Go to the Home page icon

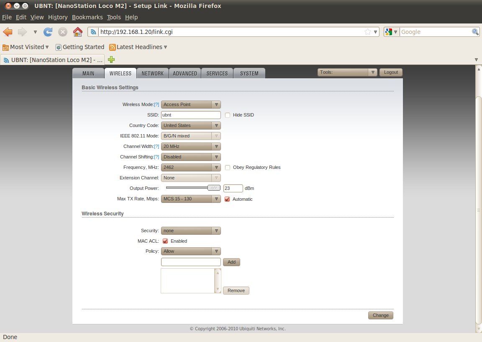(77, 32)
